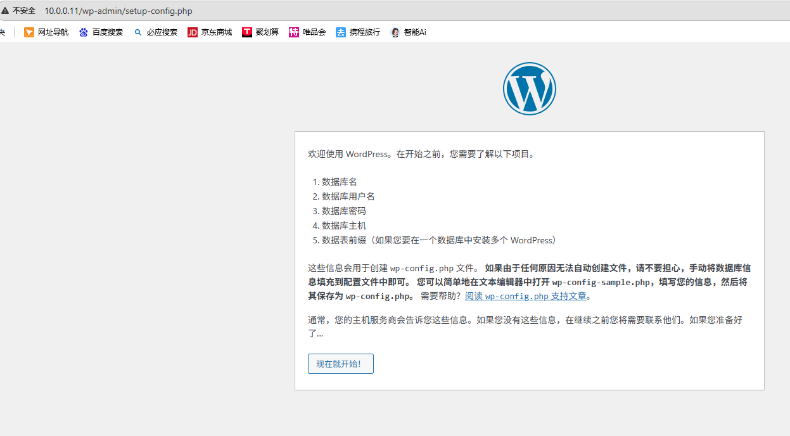Open the 百度搜索 bookmark
Image resolution: width=790 pixels, height=436 pixels.
pyautogui.click(x=101, y=32)
